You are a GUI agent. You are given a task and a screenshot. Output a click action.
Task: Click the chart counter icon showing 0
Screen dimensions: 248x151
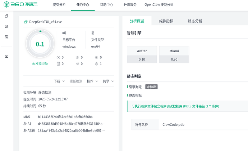pos(77,57)
